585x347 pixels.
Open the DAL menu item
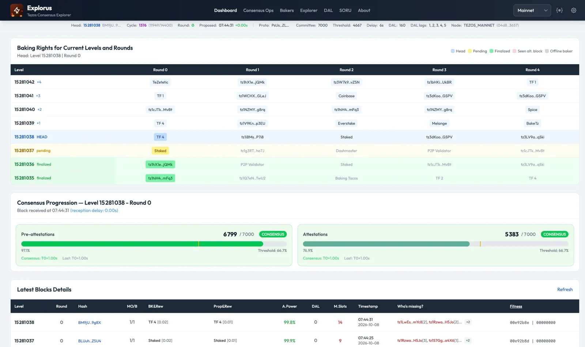pos(328,10)
